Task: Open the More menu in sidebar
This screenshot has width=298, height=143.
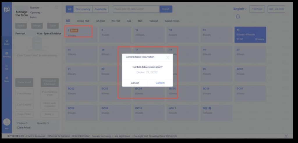Action: [x=7, y=79]
